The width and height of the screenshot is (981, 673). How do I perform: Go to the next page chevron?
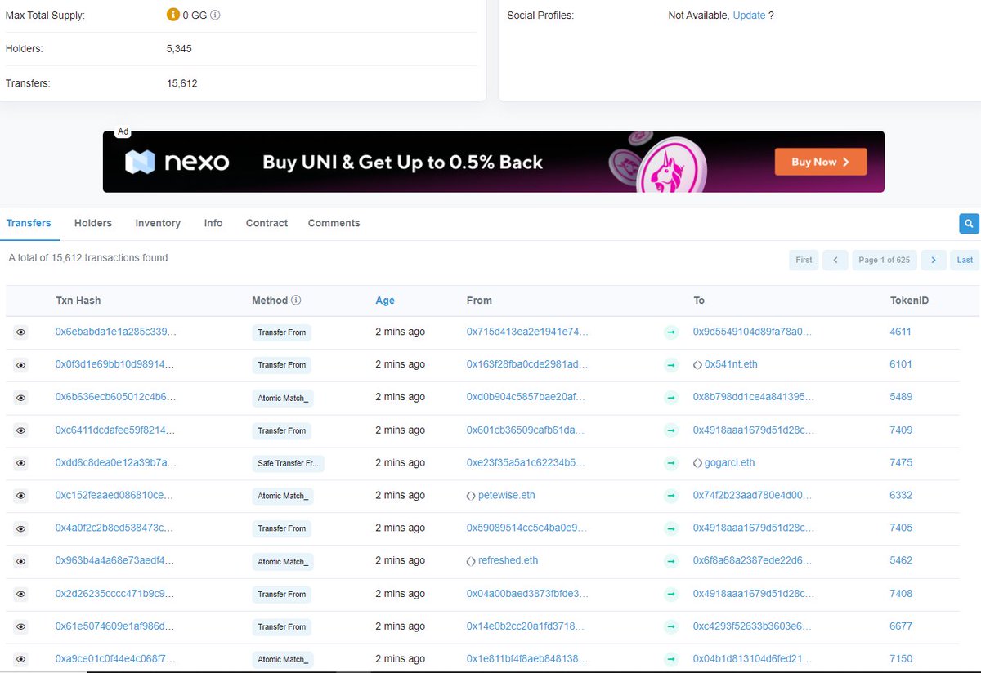click(934, 260)
